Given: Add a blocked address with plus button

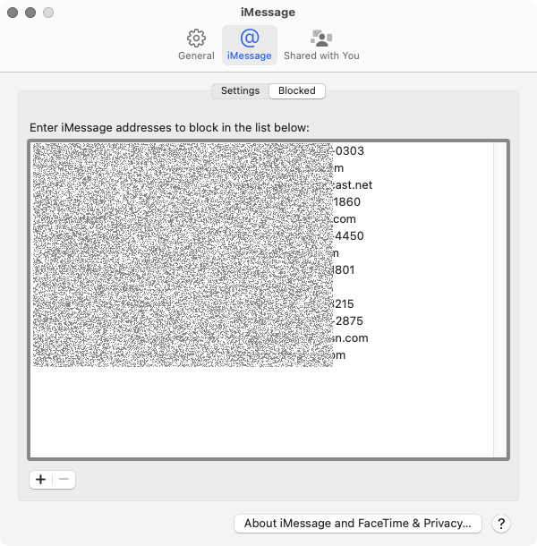Looking at the screenshot, I should click(x=41, y=480).
